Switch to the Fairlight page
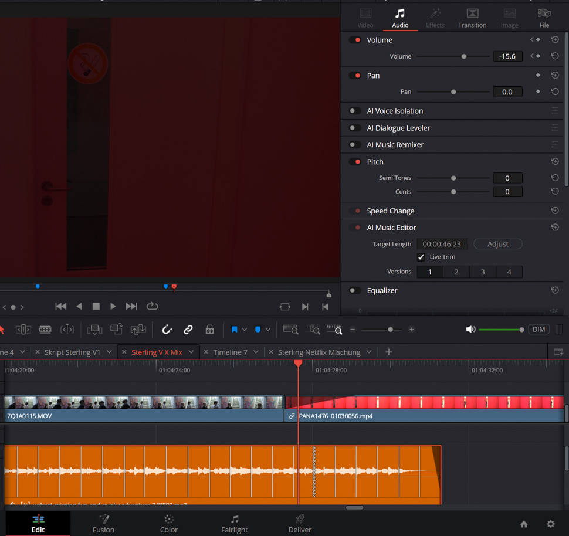 (x=234, y=523)
